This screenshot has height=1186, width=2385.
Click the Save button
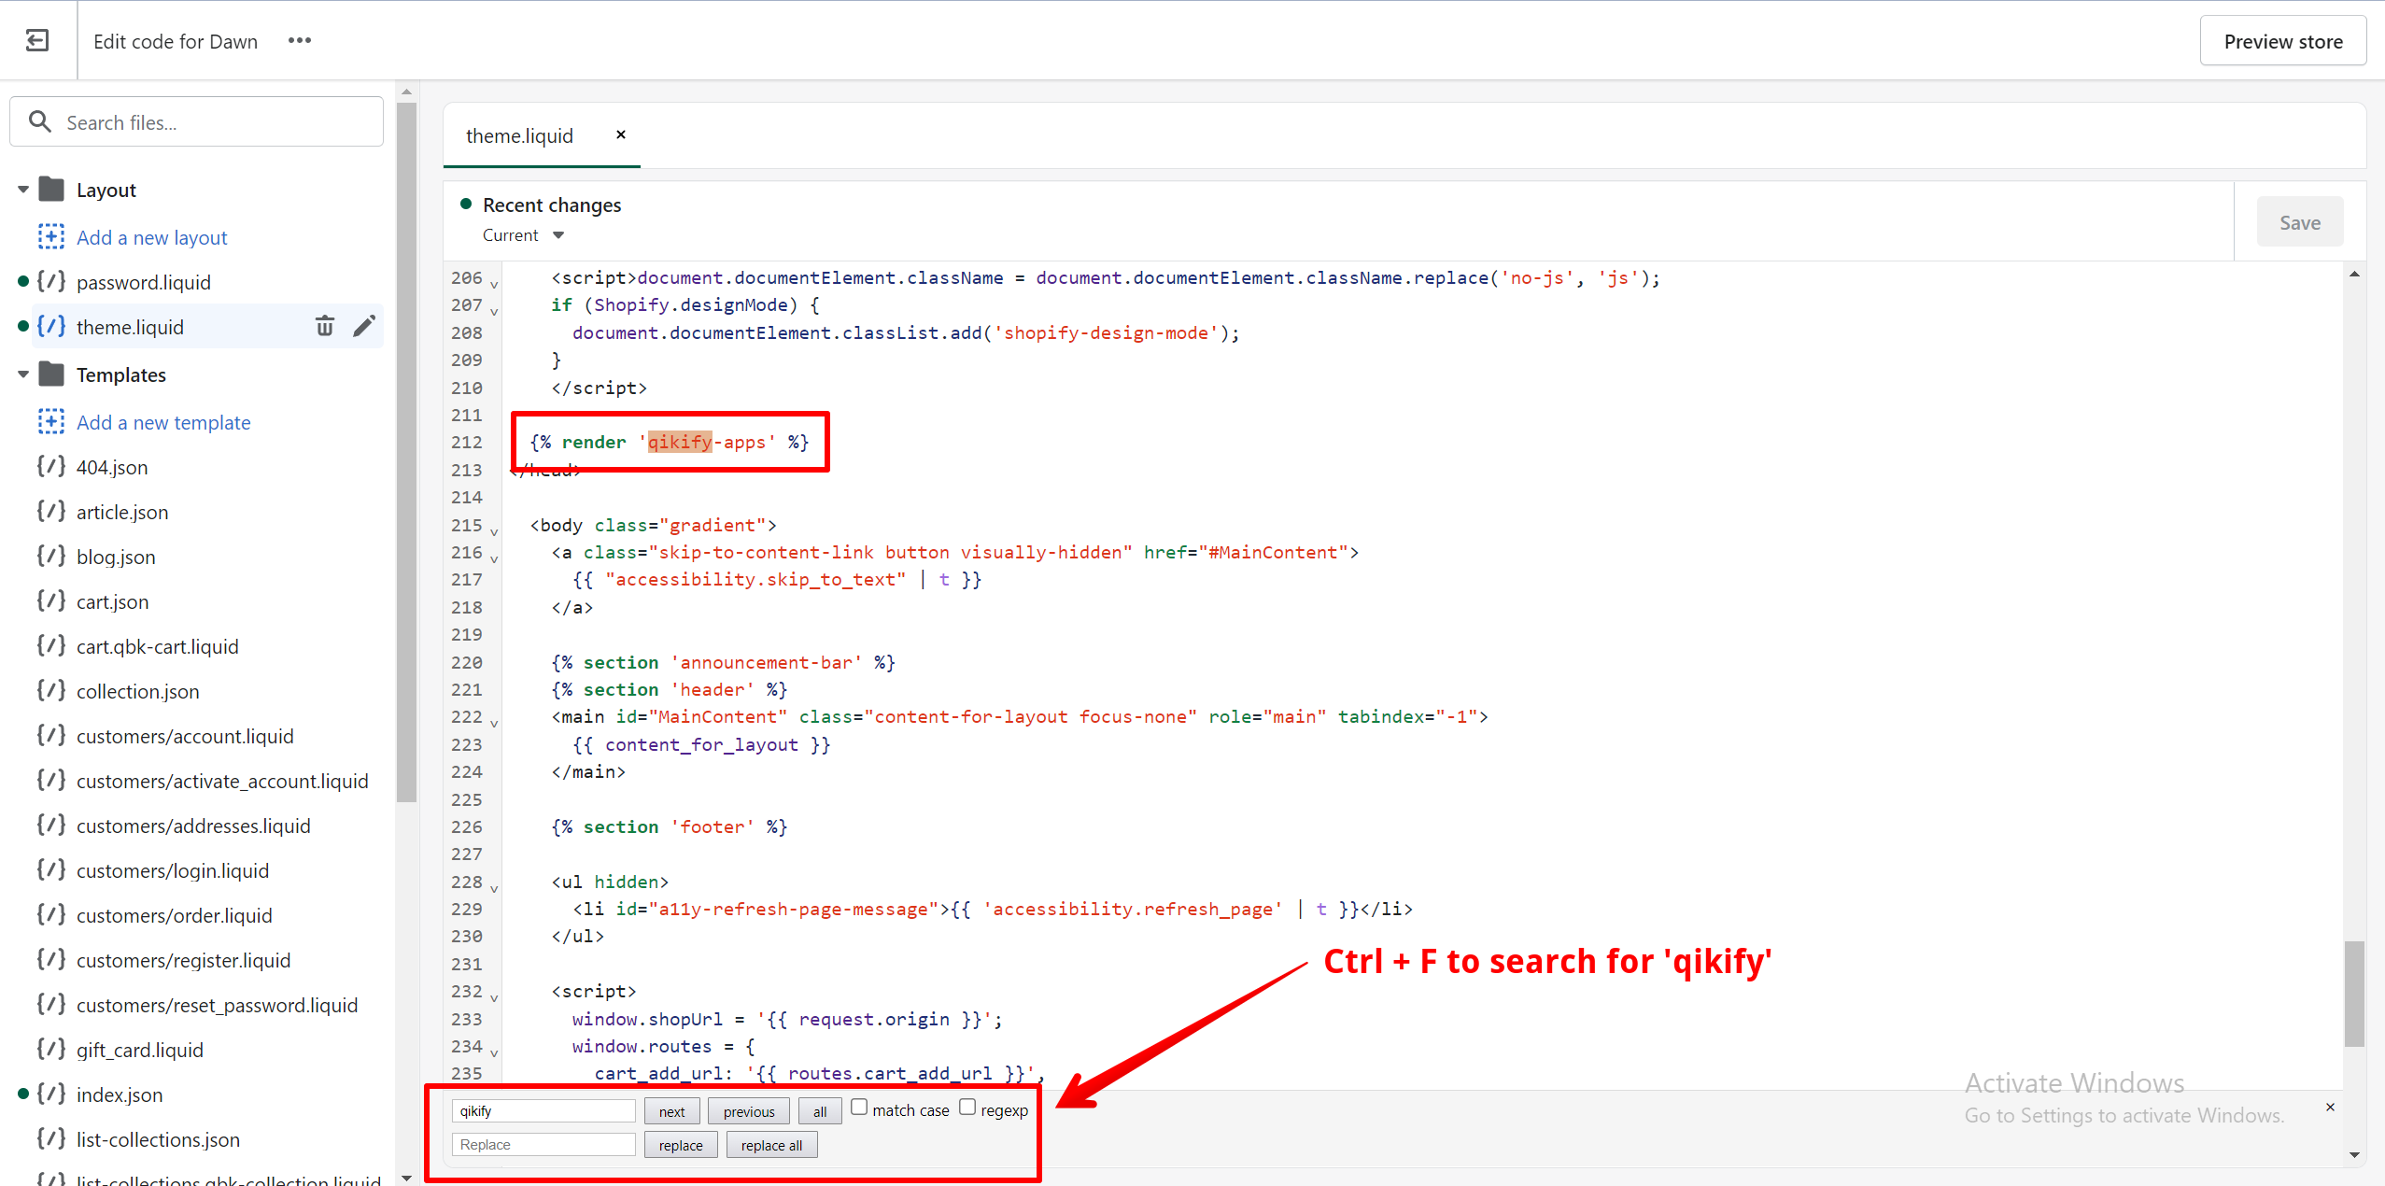coord(2300,222)
